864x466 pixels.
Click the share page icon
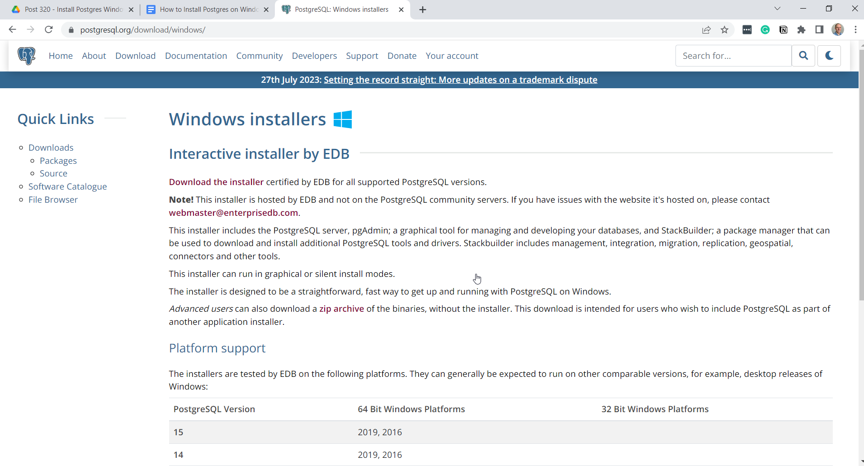click(x=706, y=30)
